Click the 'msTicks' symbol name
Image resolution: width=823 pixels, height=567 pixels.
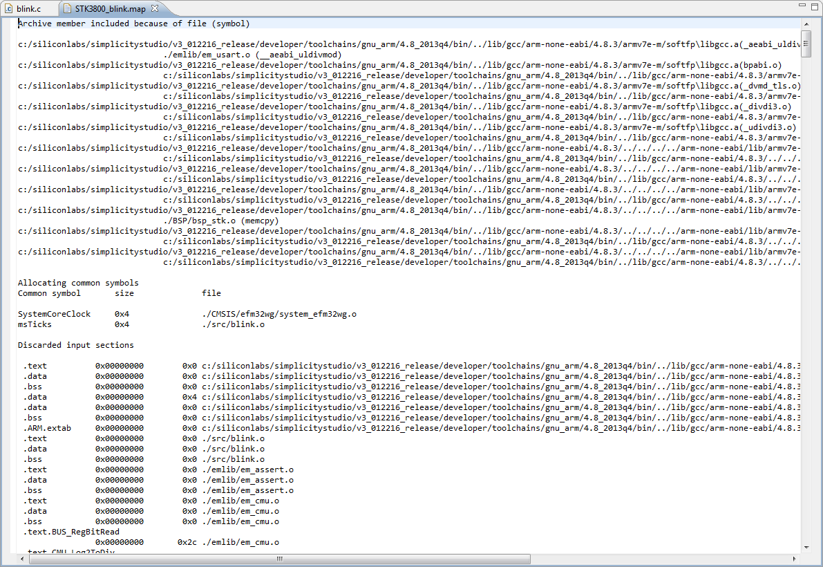click(35, 324)
